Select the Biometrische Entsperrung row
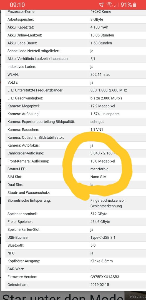This screenshot has height=300, width=146. point(75,203)
